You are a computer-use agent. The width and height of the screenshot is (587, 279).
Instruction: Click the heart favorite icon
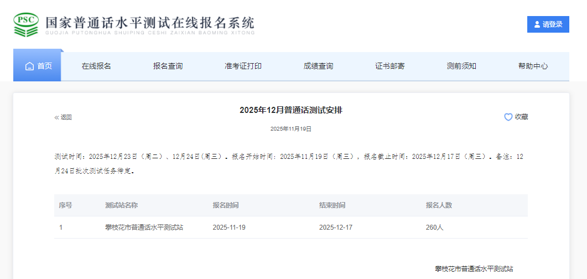pyautogui.click(x=508, y=117)
